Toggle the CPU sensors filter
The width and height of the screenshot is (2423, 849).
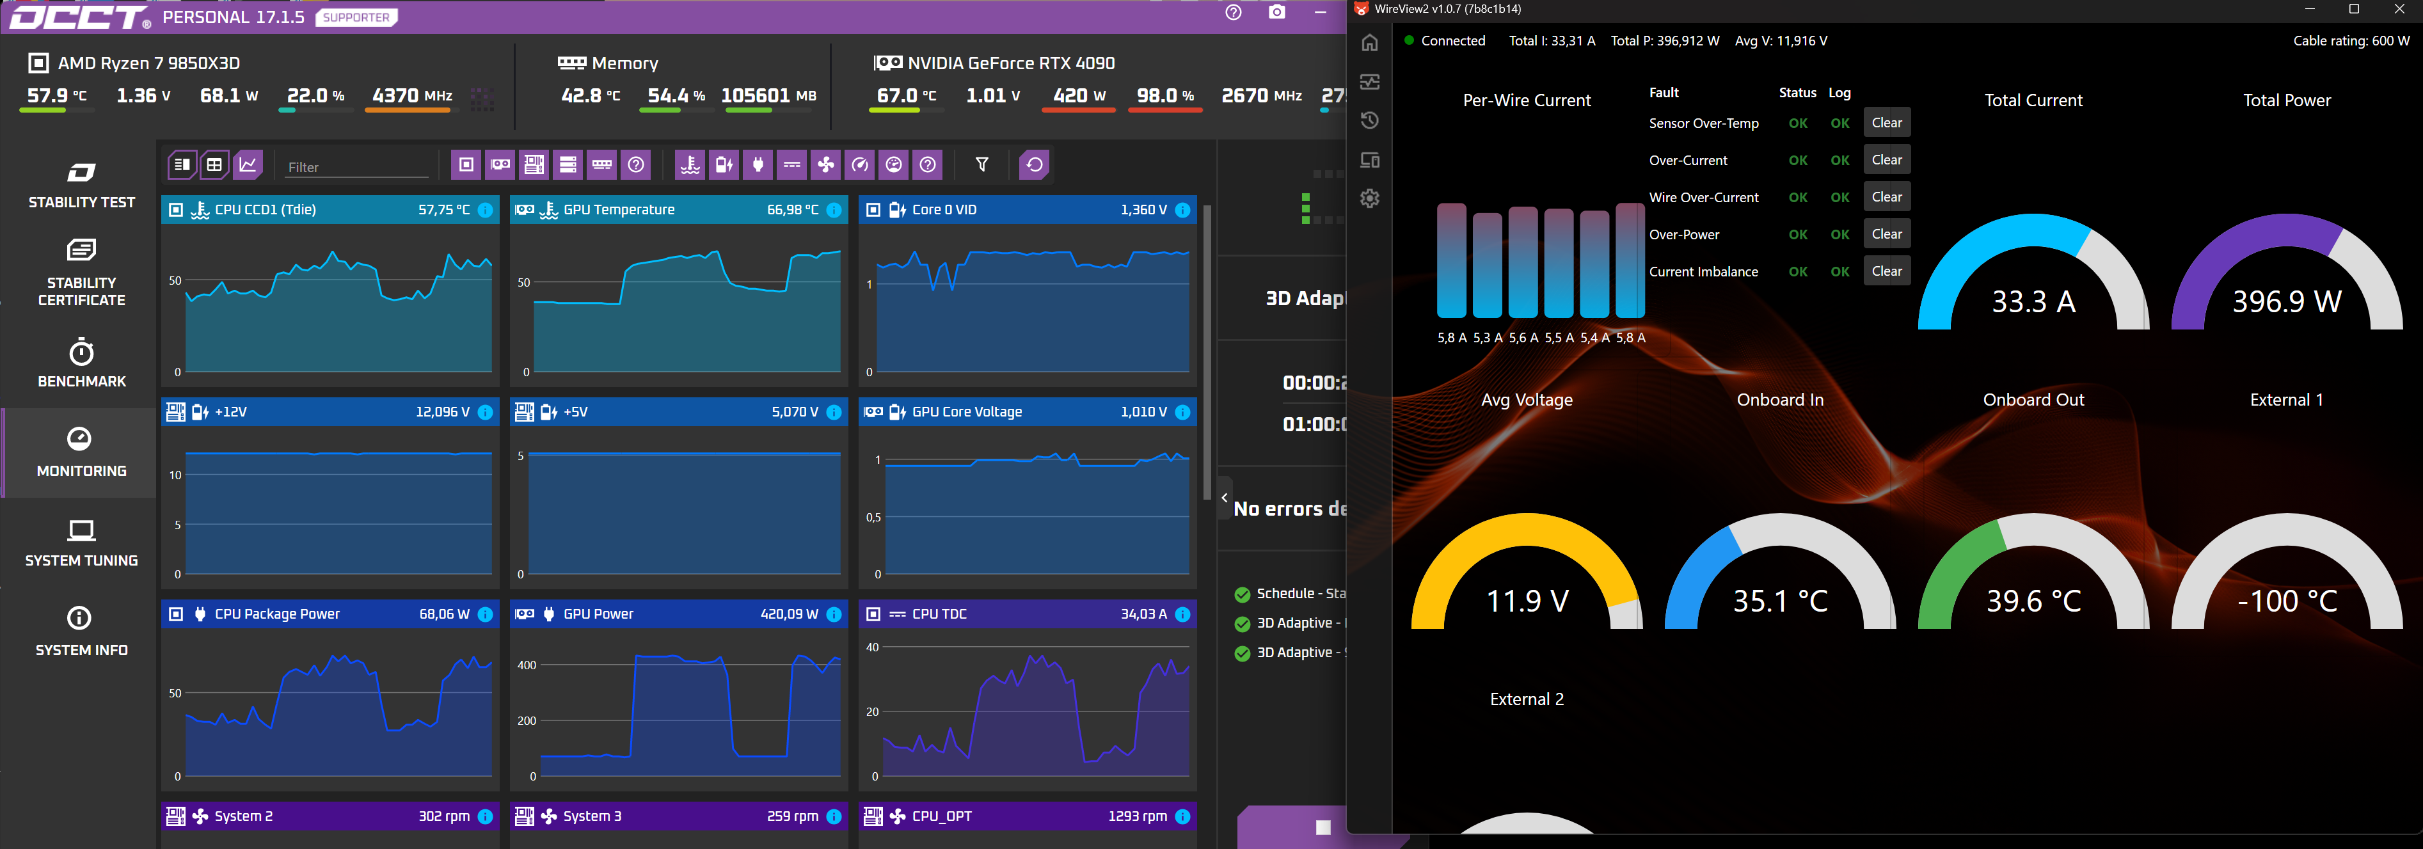coord(466,164)
